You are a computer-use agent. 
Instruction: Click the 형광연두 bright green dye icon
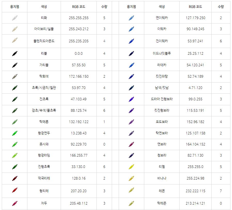point(15,133)
